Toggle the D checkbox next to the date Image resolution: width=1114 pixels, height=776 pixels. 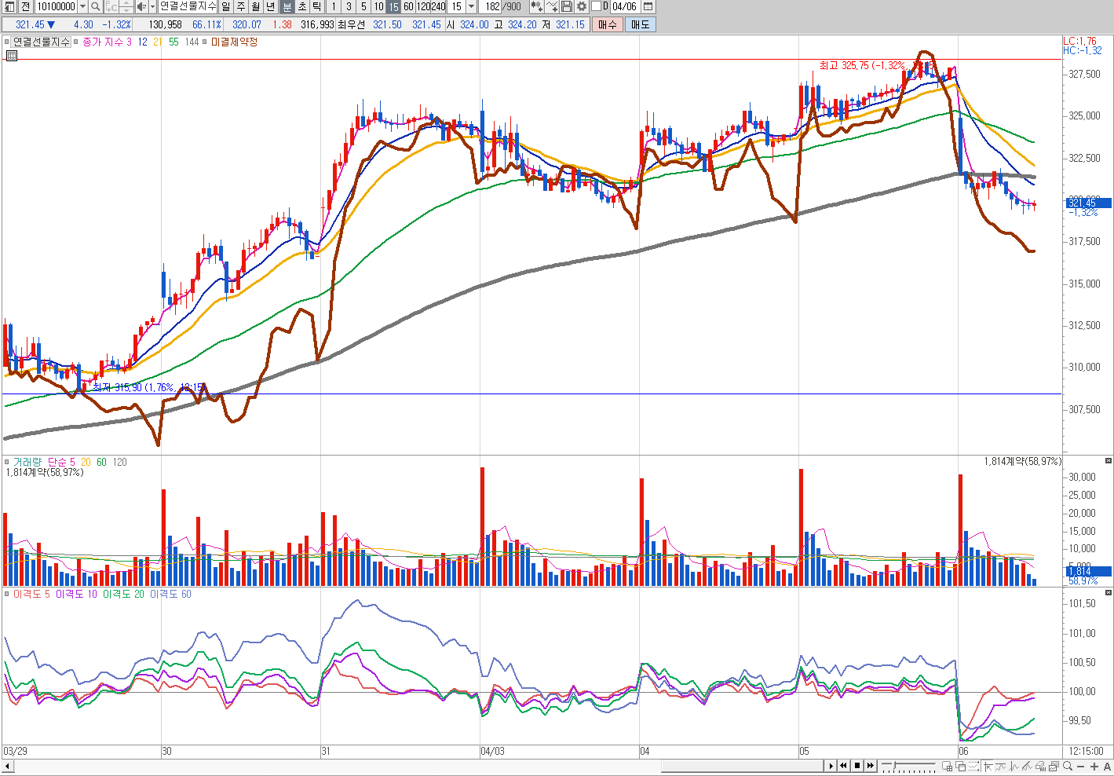tap(596, 6)
